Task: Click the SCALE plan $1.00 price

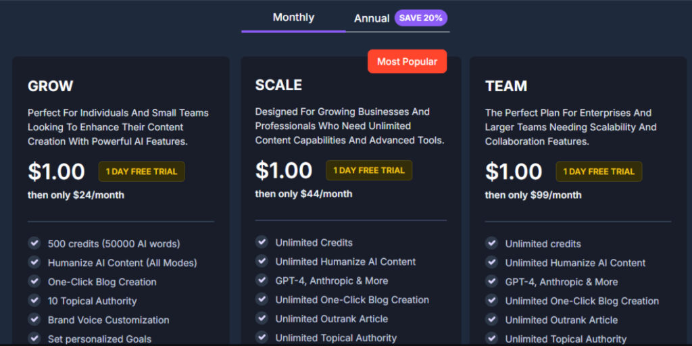Action: (x=285, y=170)
